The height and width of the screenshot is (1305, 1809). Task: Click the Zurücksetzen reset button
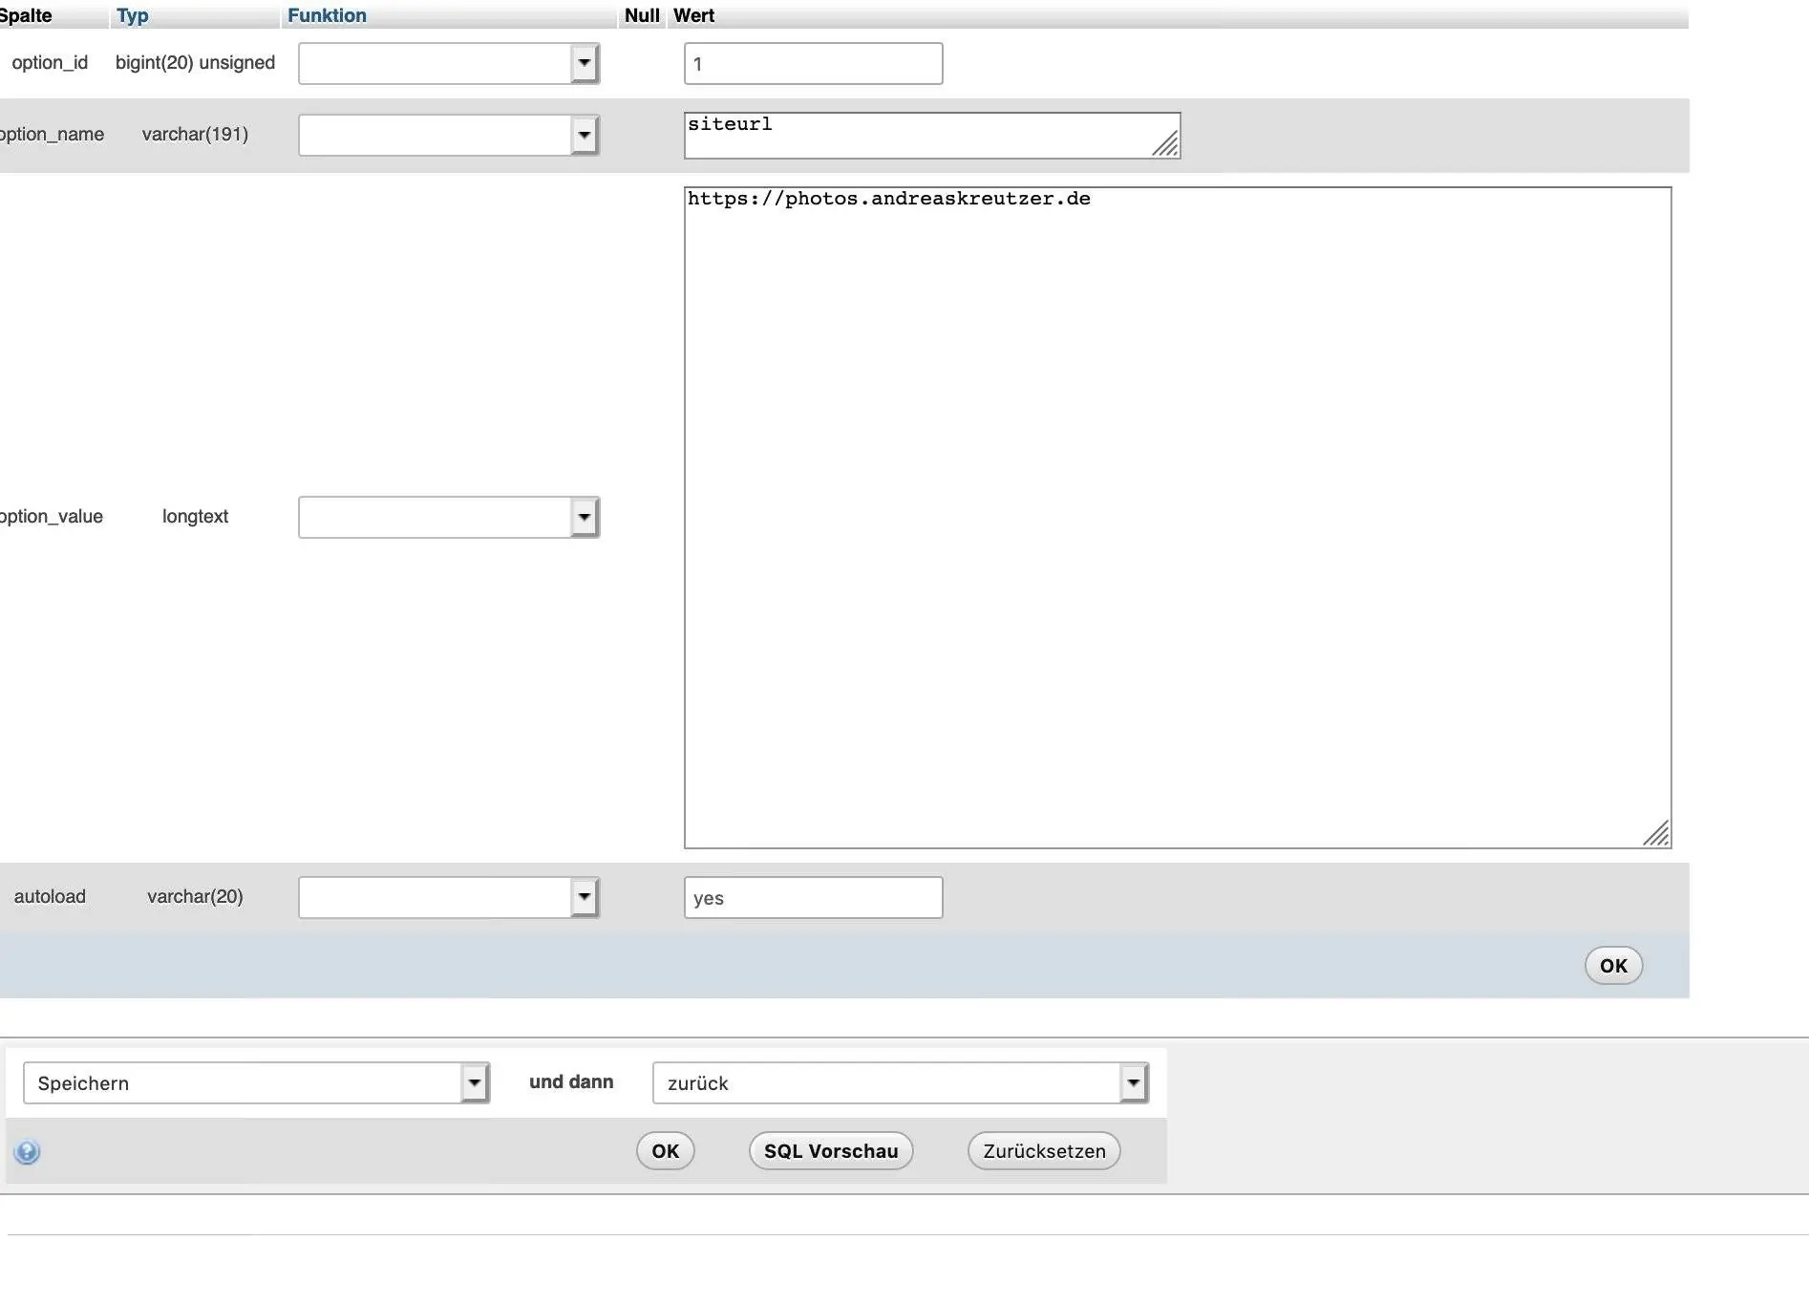pos(1043,1150)
